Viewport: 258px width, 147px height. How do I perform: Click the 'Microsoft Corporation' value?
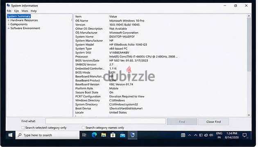(x=124, y=33)
